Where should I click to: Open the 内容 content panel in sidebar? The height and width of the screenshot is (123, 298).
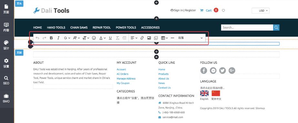[6, 27]
